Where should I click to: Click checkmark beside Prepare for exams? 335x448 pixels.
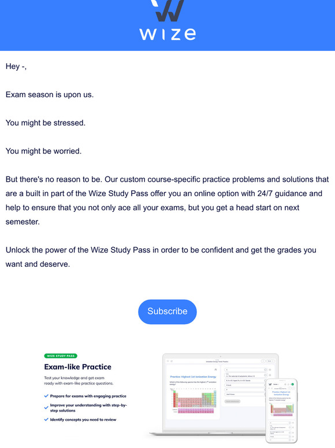point(46,396)
